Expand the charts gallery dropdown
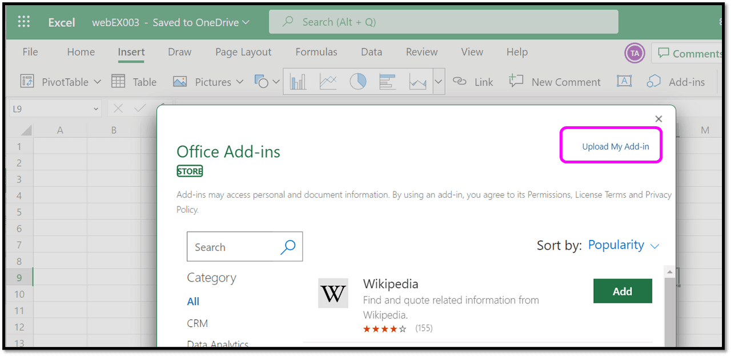Screen dimensions: 731x356 click(439, 82)
